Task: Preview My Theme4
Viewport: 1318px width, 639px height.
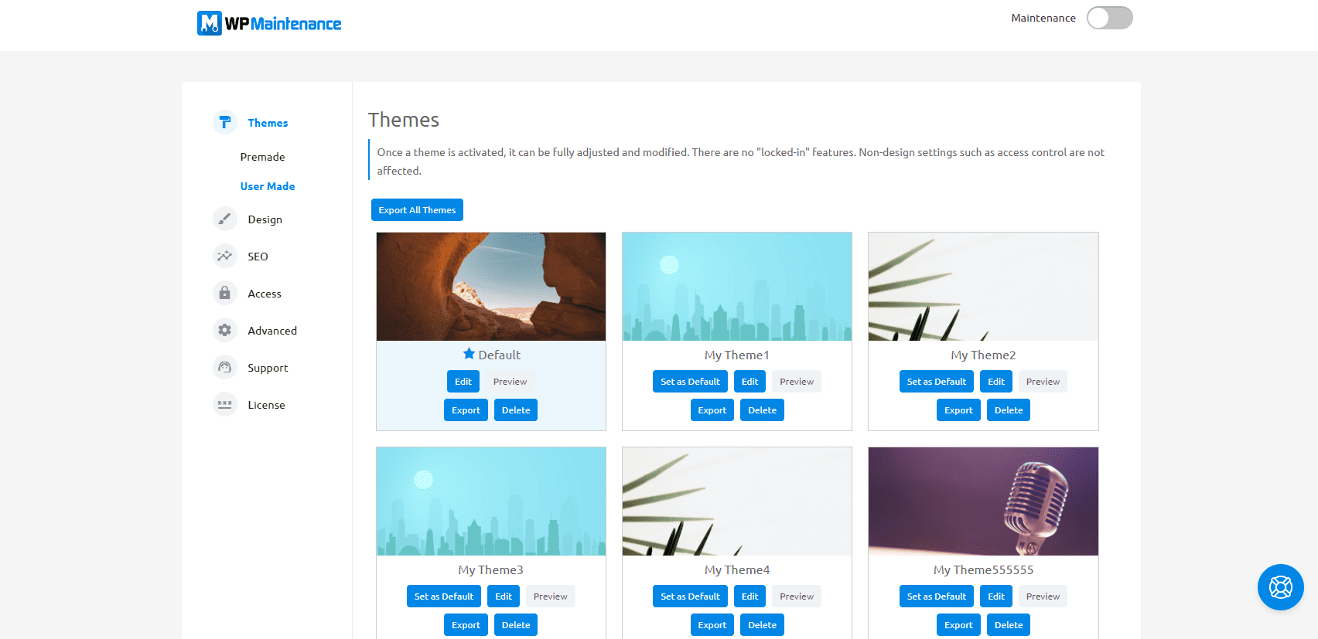Action: click(797, 597)
